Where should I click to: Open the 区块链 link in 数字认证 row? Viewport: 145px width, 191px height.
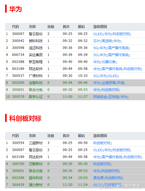114,97
